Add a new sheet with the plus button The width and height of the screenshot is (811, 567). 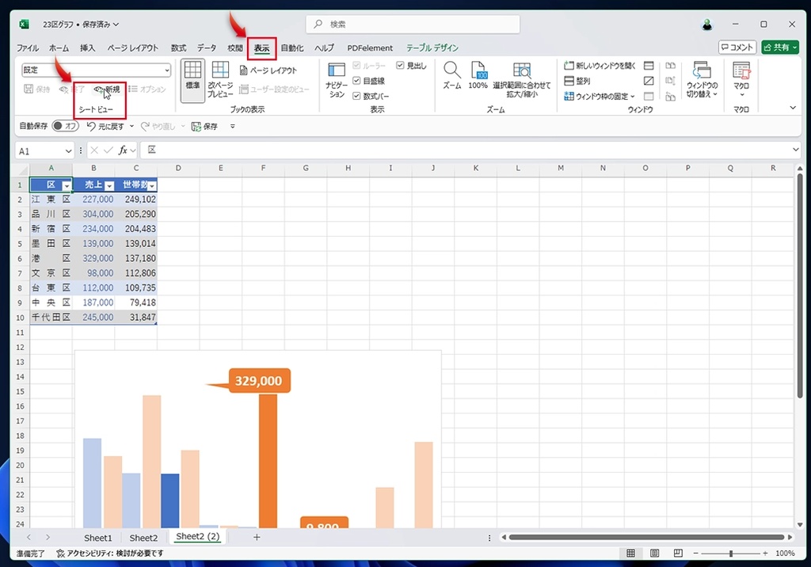click(257, 537)
